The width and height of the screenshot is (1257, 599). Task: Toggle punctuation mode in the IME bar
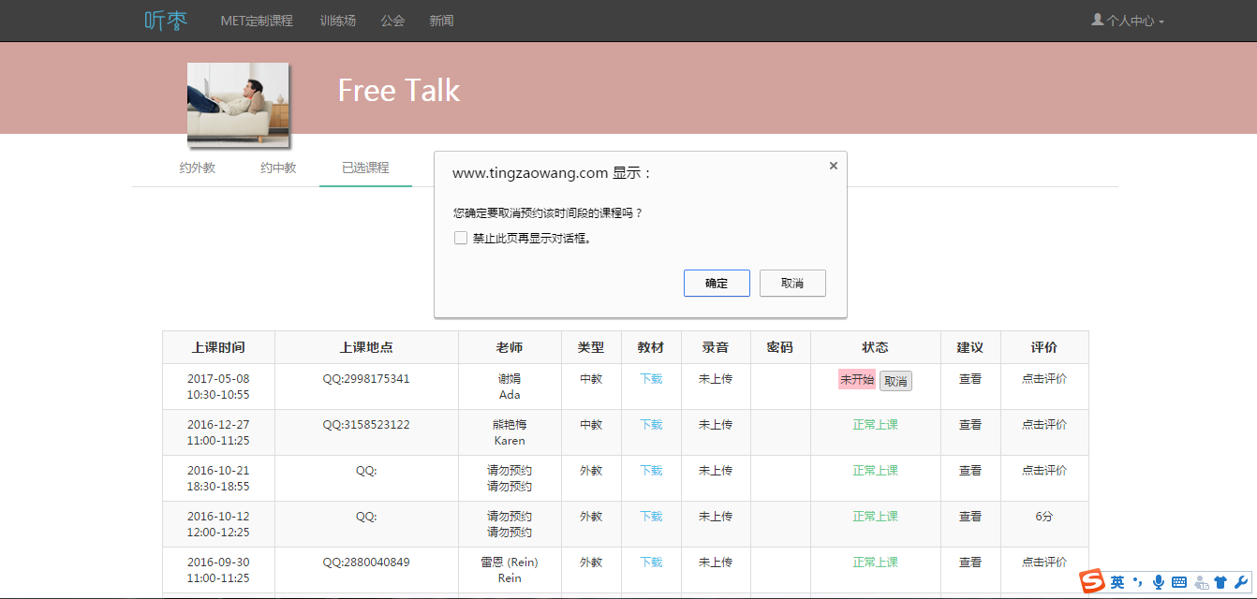point(1138,582)
